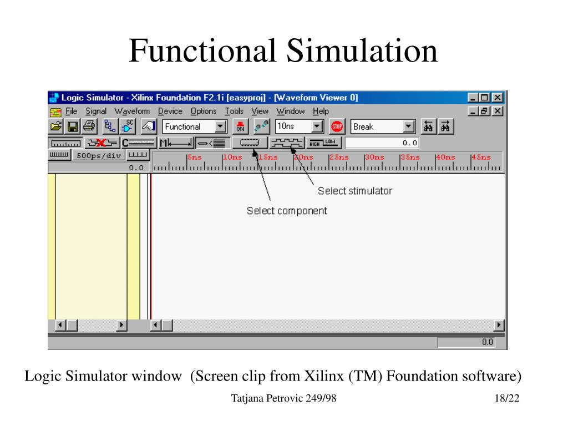Click right arrow of waveform horizontal scrollbar
This screenshot has width=568, height=426.
pos(499,325)
